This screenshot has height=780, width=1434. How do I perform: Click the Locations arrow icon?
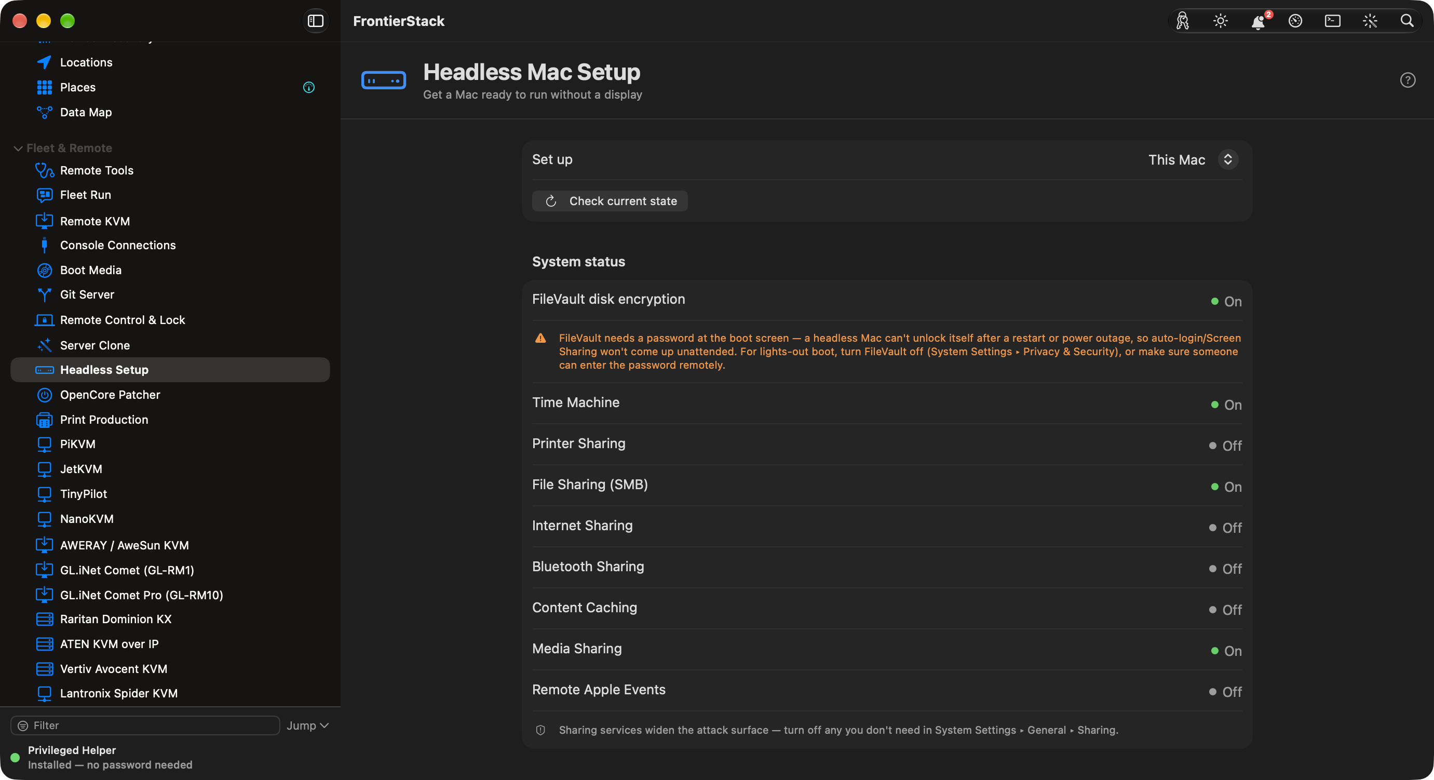[x=44, y=62]
